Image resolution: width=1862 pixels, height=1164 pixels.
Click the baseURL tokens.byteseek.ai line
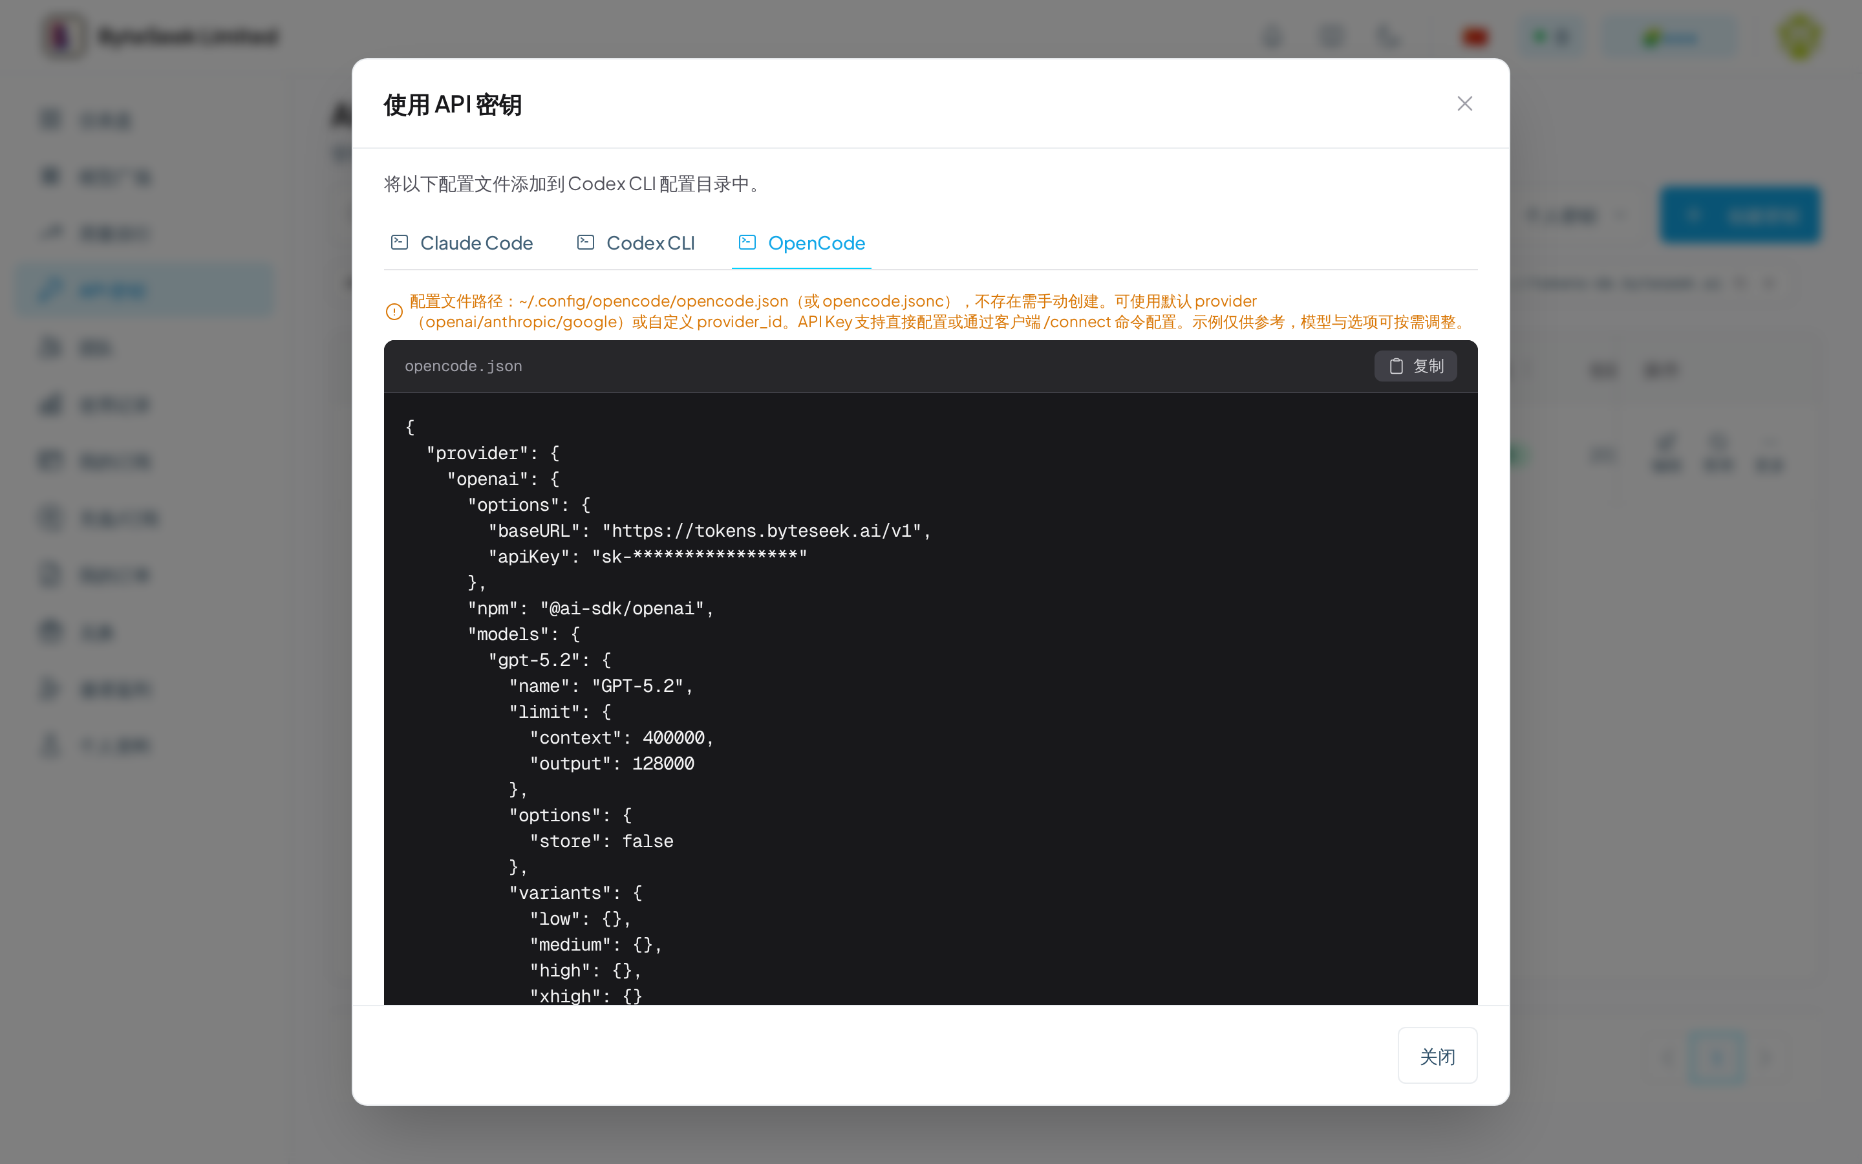tap(710, 531)
